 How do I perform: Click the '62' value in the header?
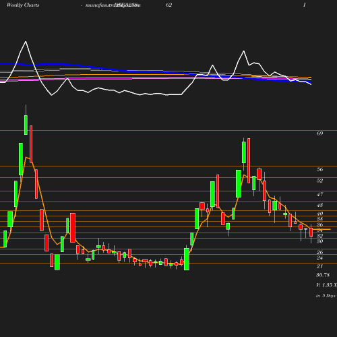coord(168,5)
